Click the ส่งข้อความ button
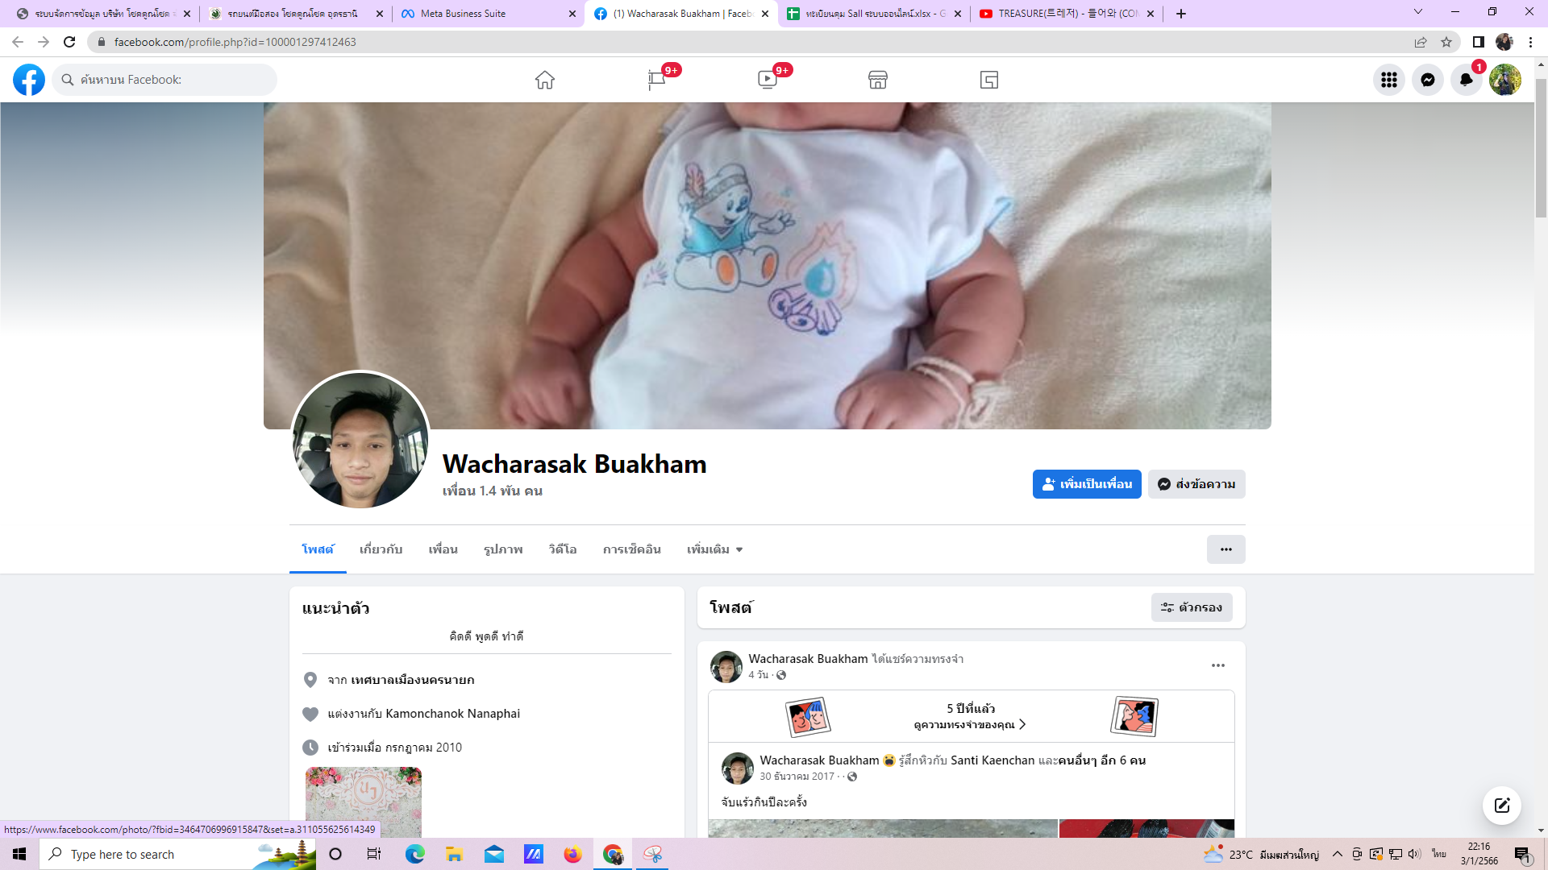Image resolution: width=1548 pixels, height=870 pixels. tap(1196, 484)
